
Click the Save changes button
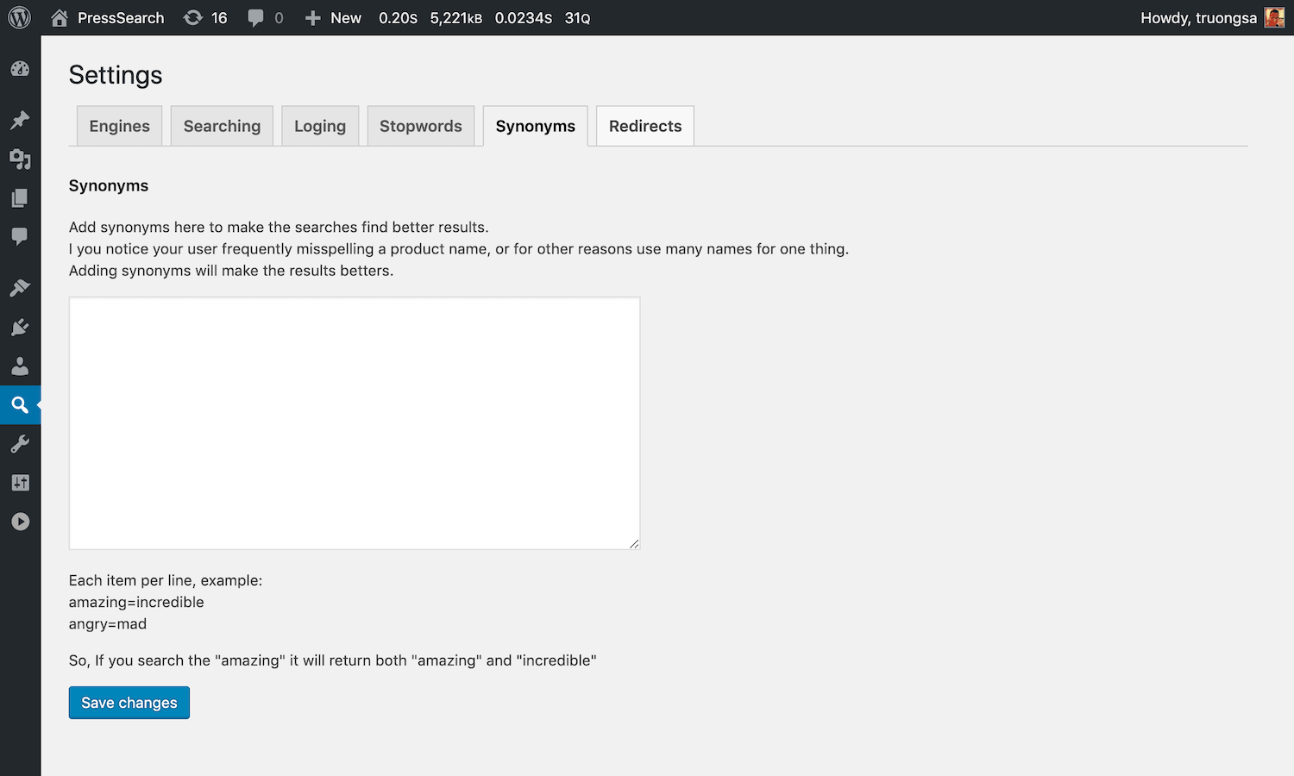coord(129,703)
